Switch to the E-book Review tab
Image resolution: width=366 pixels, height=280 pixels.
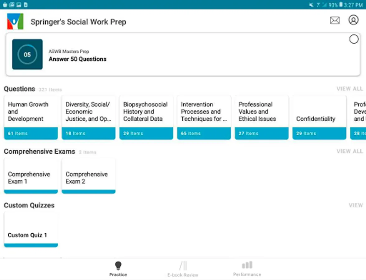click(x=183, y=269)
